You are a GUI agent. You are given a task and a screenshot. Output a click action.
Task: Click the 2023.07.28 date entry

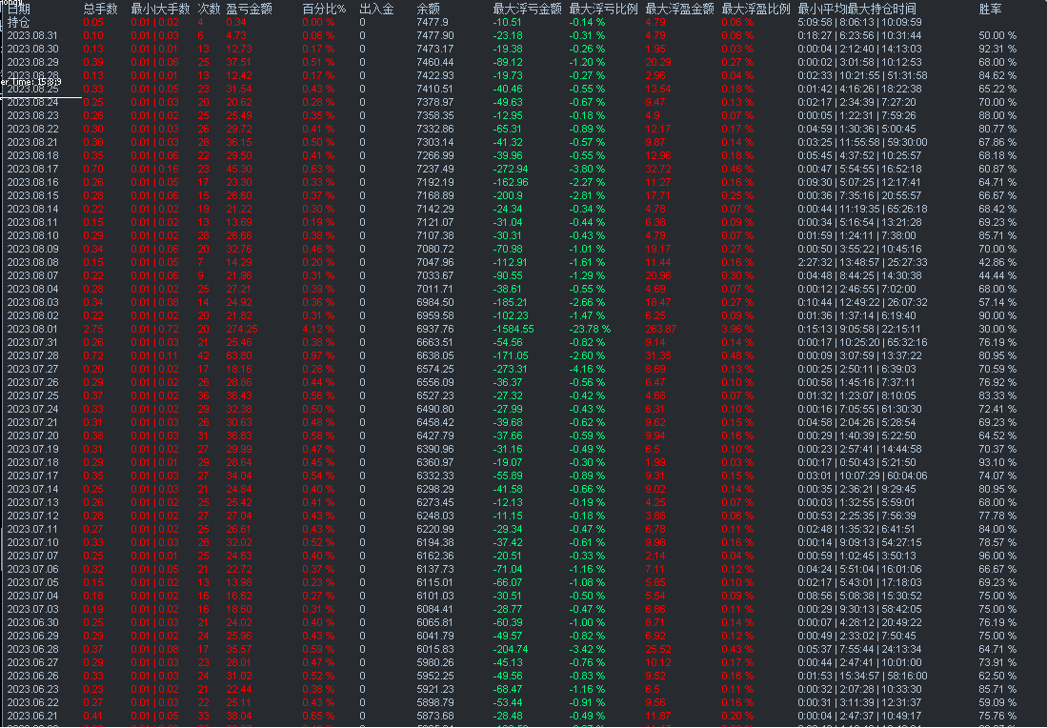32,355
